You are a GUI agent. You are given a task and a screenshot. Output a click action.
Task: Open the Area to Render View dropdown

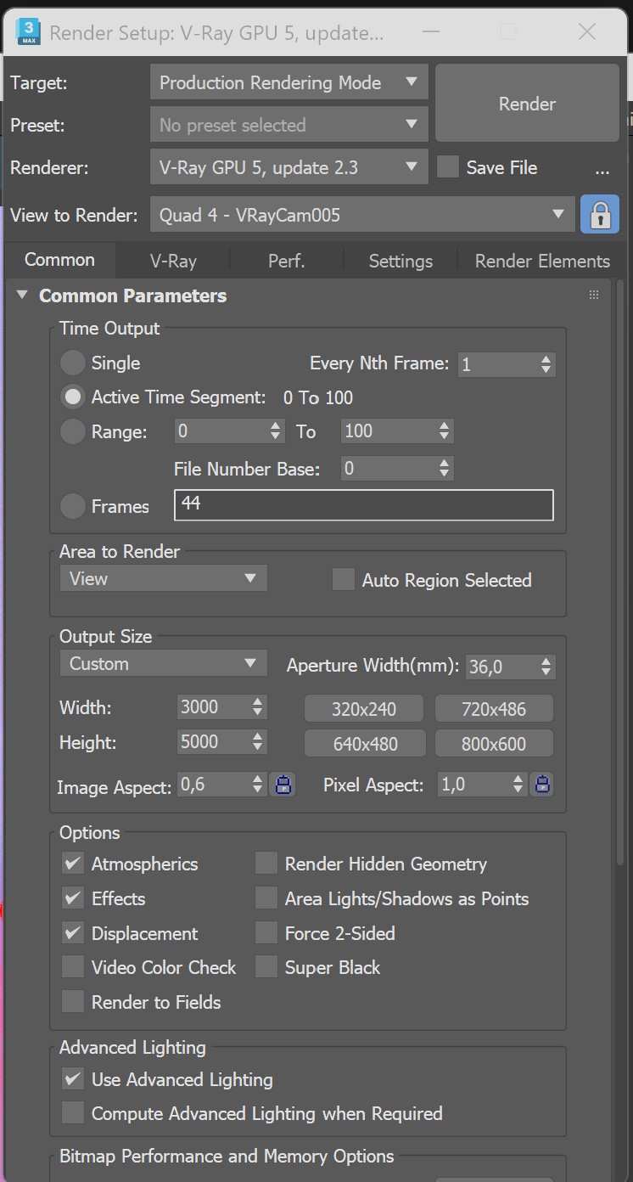(163, 579)
